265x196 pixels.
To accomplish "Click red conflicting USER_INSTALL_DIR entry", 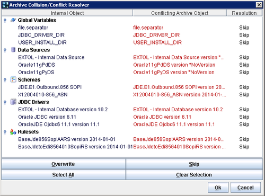I will tap(157, 42).
